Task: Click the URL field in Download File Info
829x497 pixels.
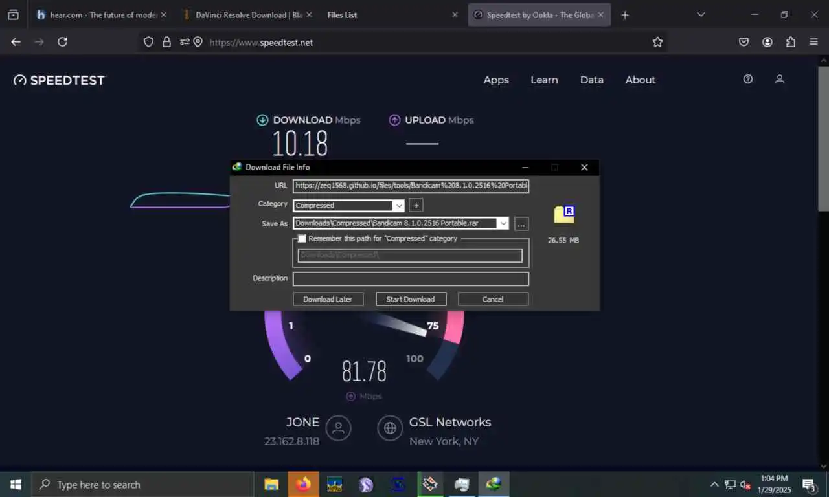Action: (x=411, y=186)
